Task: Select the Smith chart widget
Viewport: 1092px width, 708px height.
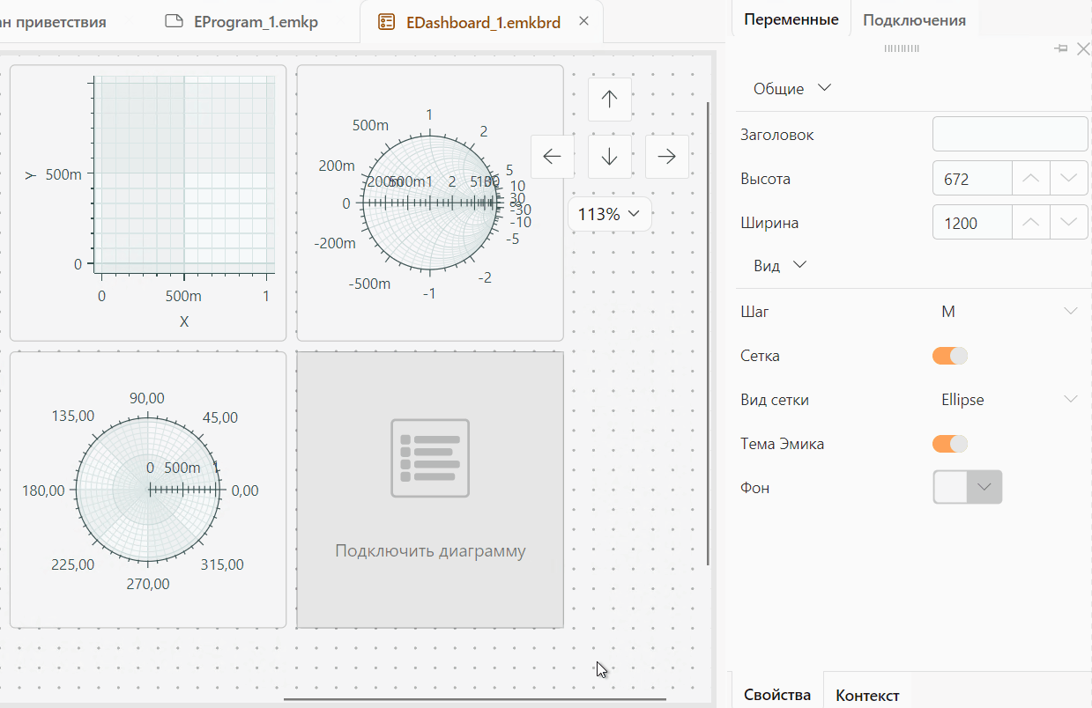Action: (430, 203)
